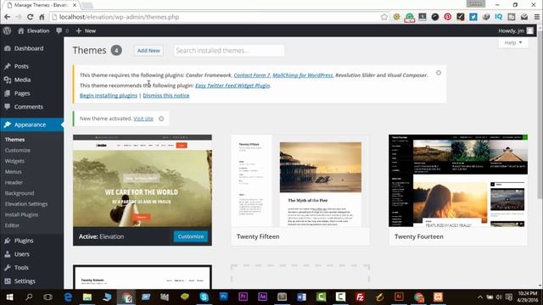Open FileZilla from the taskbar
The height and width of the screenshot is (305, 543).
(360, 297)
